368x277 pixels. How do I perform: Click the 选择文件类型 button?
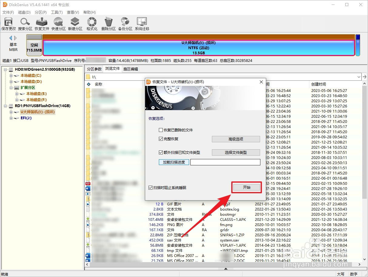pos(236,152)
